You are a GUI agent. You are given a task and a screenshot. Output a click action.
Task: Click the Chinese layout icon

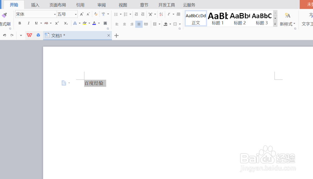point(150,14)
